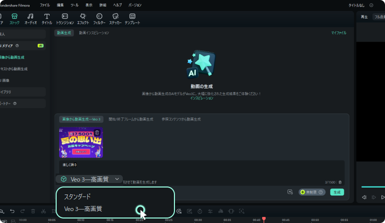The image size is (385, 223).
Task: Choose Veo 3—高画質 from the model list
Action: coord(83,209)
